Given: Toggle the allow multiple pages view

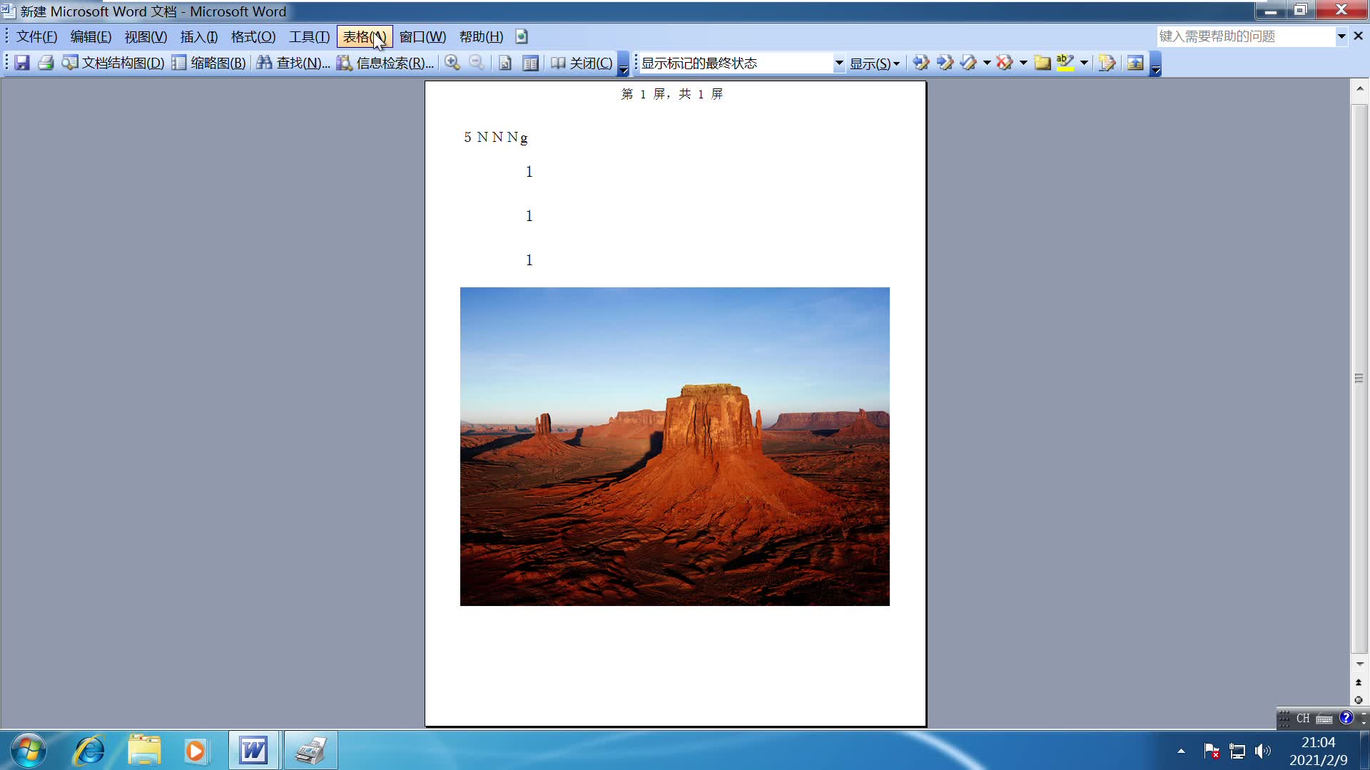Looking at the screenshot, I should 530,63.
